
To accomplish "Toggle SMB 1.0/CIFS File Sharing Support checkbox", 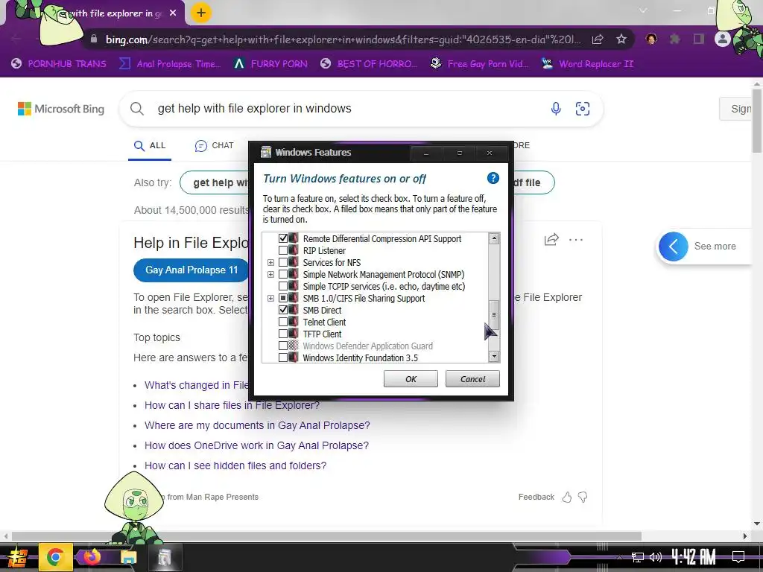I will [x=282, y=298].
